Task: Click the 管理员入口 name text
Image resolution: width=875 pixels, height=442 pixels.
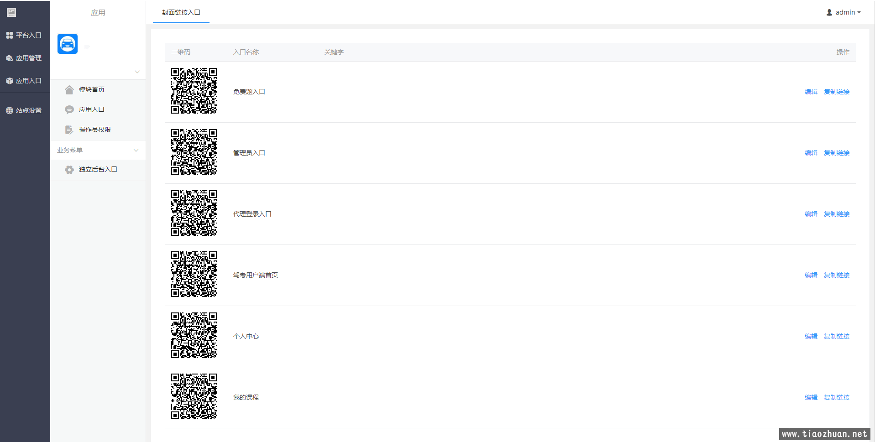Action: click(249, 153)
